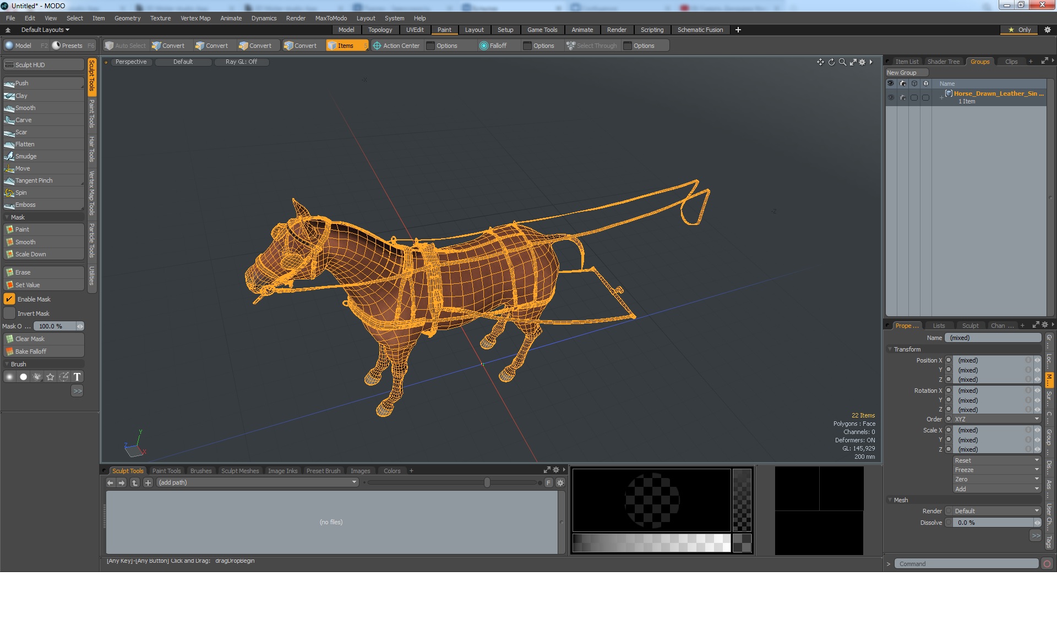Image resolution: width=1057 pixels, height=637 pixels.
Task: Open the Render Default dropdown
Action: (x=997, y=511)
